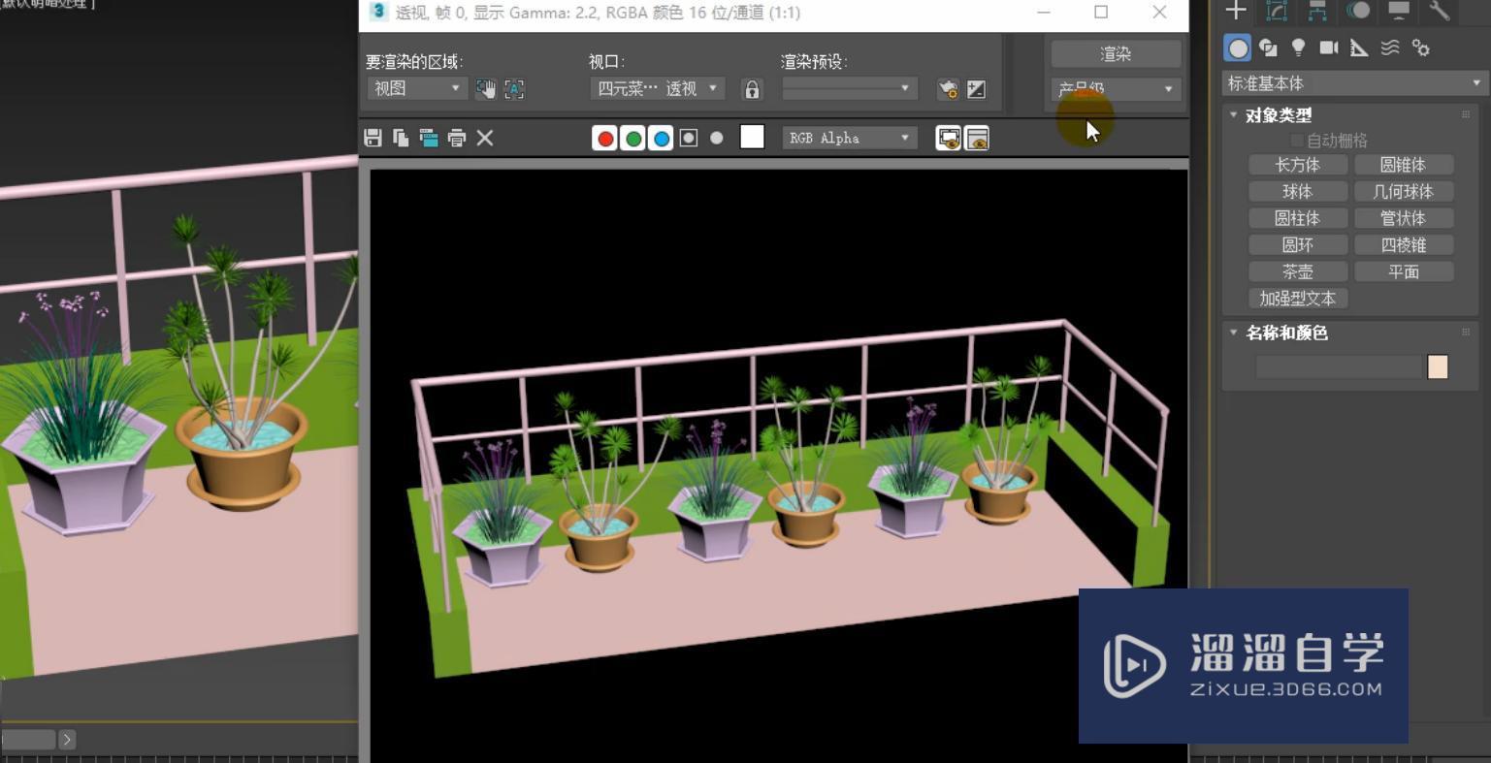This screenshot has width=1491, height=763.
Task: Select the 茶壶 primitive button
Action: click(1297, 271)
